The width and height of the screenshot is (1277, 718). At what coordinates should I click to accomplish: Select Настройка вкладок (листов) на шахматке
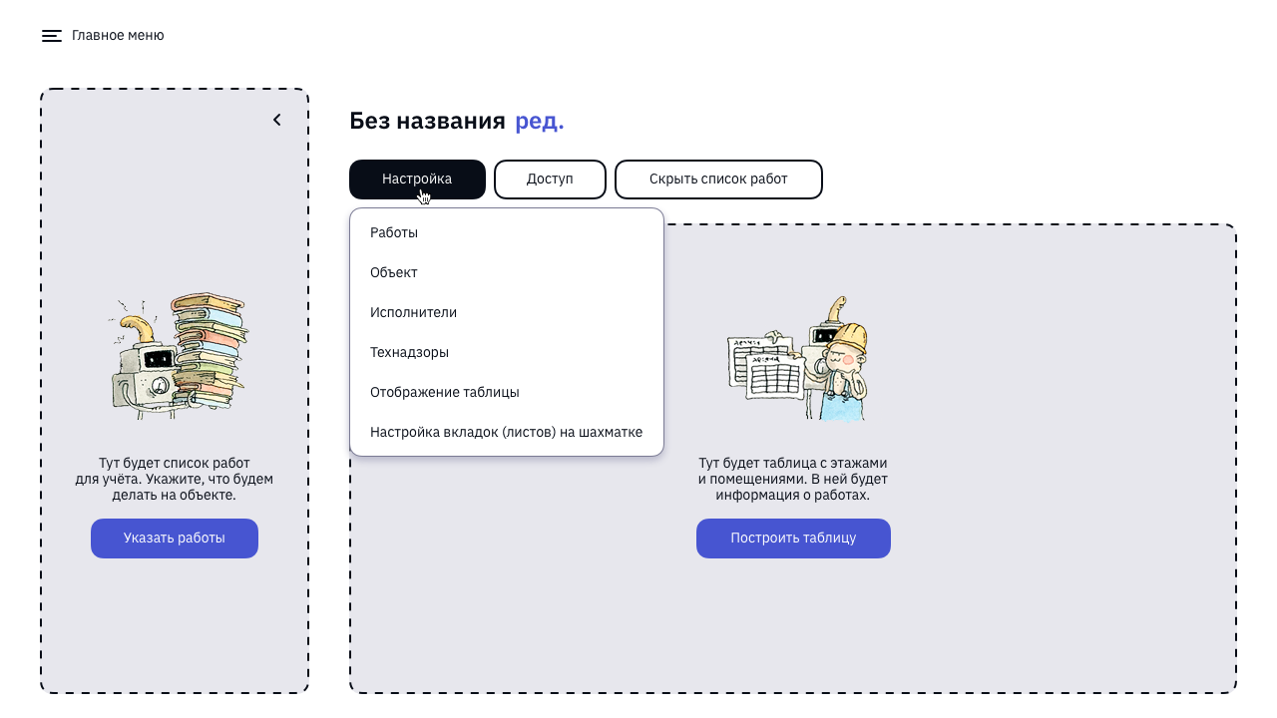[x=507, y=432]
